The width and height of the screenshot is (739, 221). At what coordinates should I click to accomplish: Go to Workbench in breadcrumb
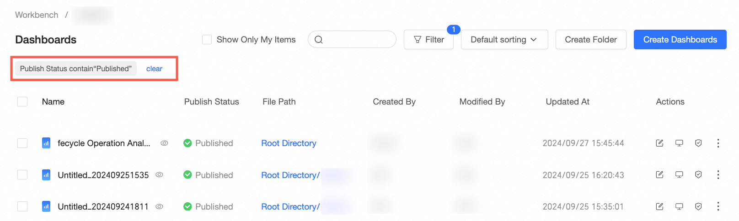[x=37, y=15]
